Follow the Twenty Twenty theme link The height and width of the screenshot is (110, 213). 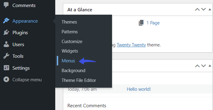coord(131,45)
